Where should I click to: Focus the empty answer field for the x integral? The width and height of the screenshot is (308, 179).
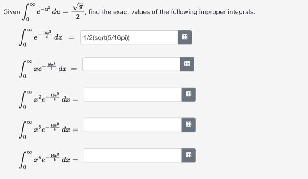pyautogui.click(x=132, y=64)
